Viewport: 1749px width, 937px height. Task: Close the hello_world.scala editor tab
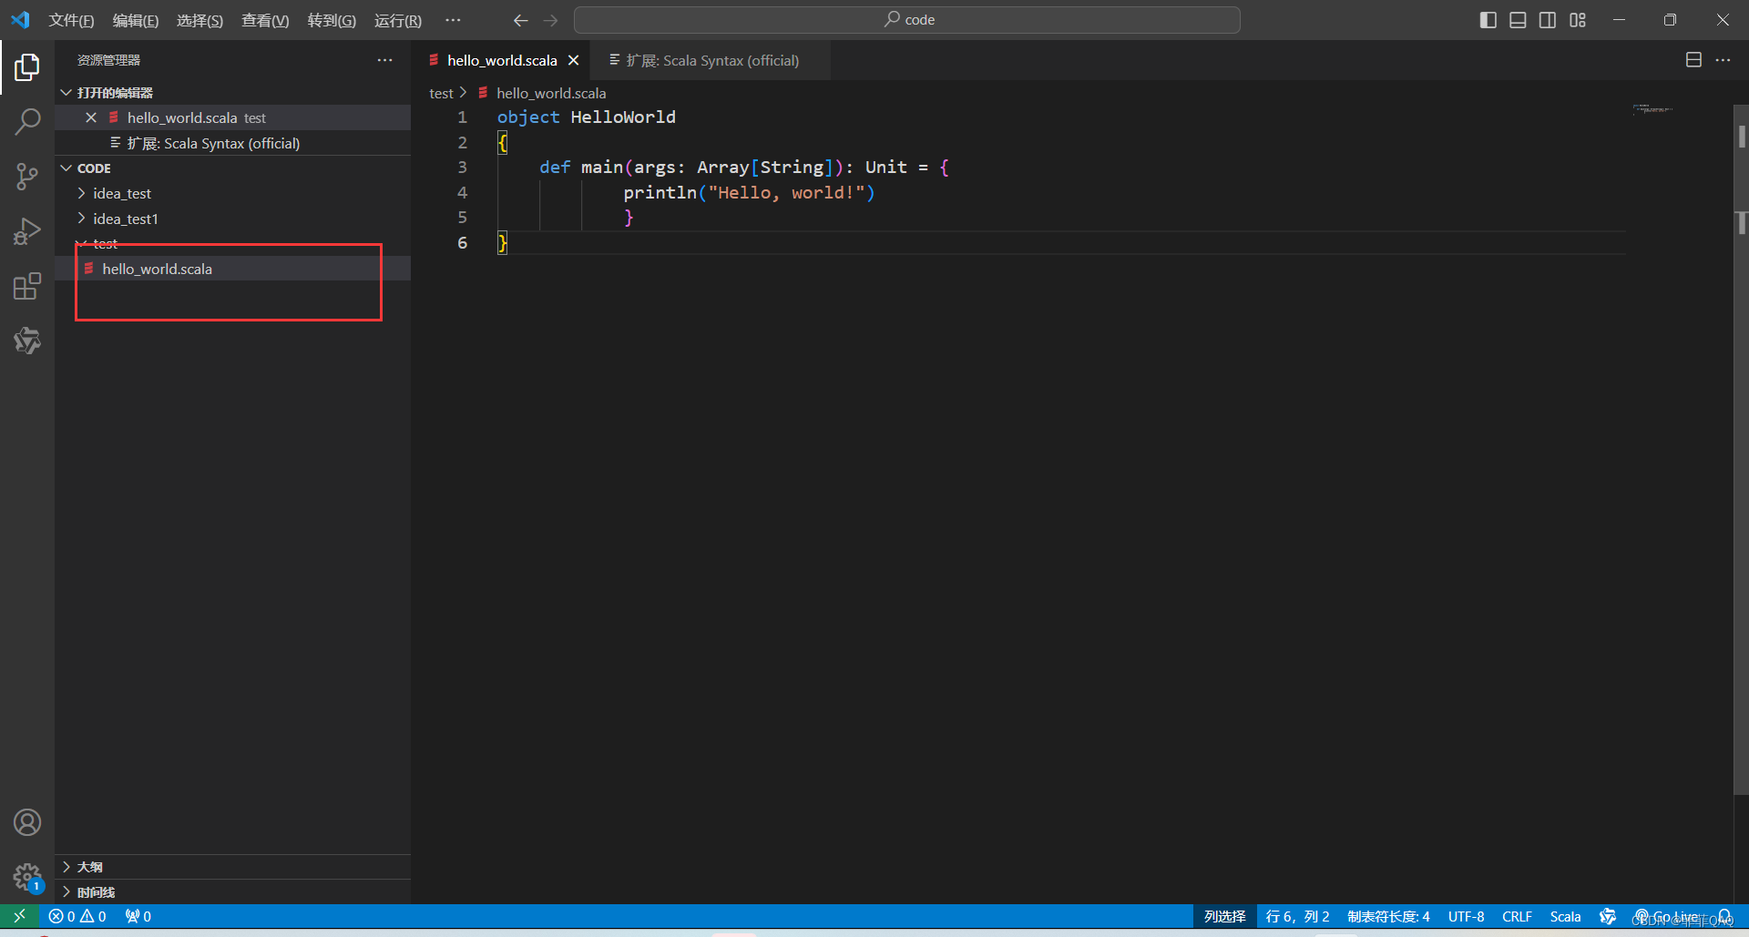pos(574,60)
